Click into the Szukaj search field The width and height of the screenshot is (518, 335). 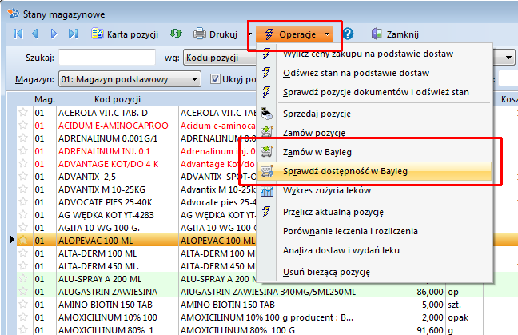[107, 58]
